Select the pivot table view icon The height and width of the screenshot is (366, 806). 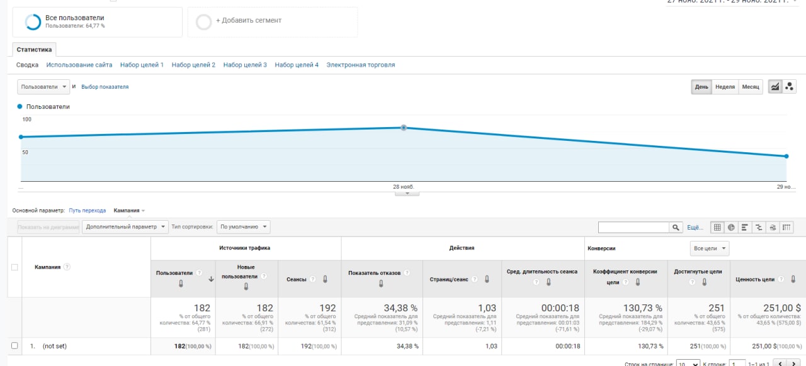(x=786, y=227)
